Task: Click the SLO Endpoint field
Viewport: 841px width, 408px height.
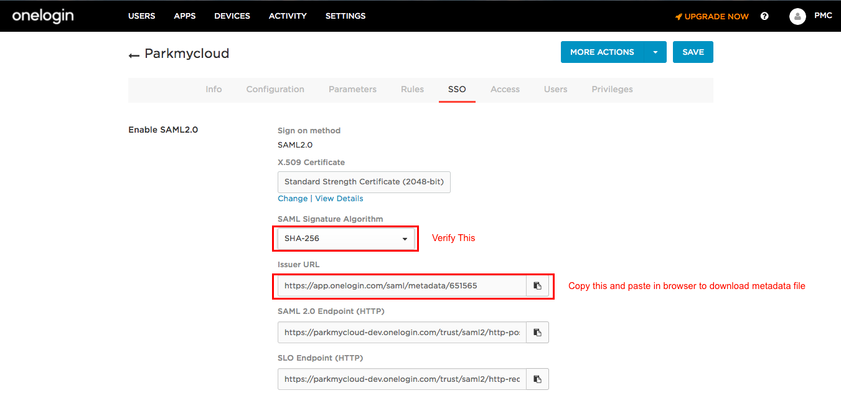Action: 402,379
